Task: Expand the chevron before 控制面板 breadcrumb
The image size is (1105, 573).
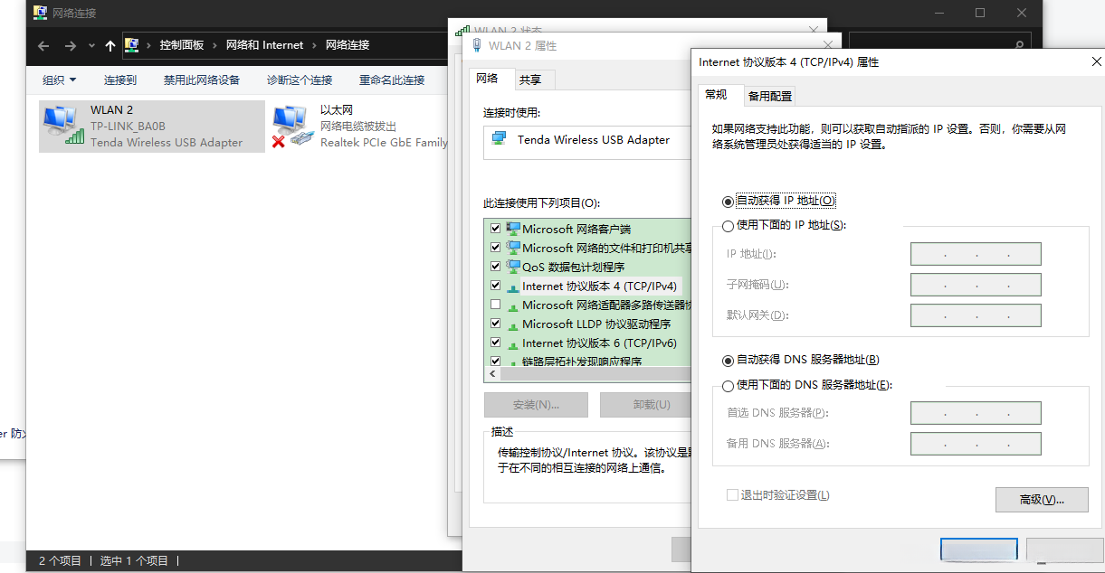Action: point(148,45)
